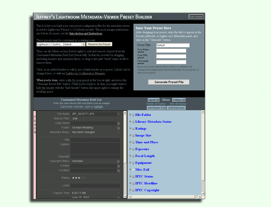The image size is (271, 207).
Task: Click the white icon beside Misc Exif
Action: click(x=133, y=170)
